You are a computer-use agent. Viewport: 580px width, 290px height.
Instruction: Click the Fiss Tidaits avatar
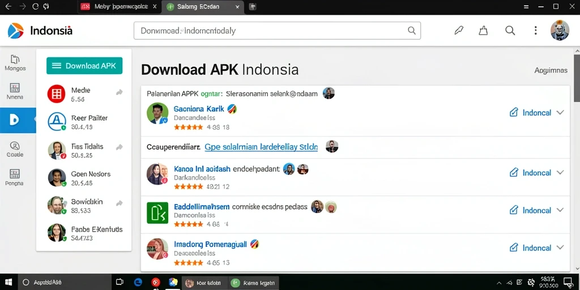[57, 150]
